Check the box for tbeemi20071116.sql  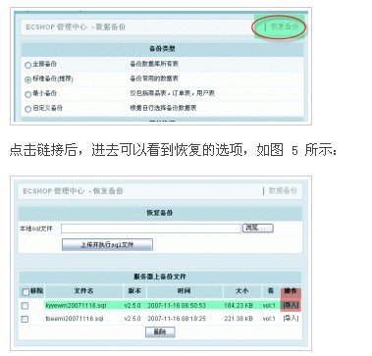[x=25, y=319]
